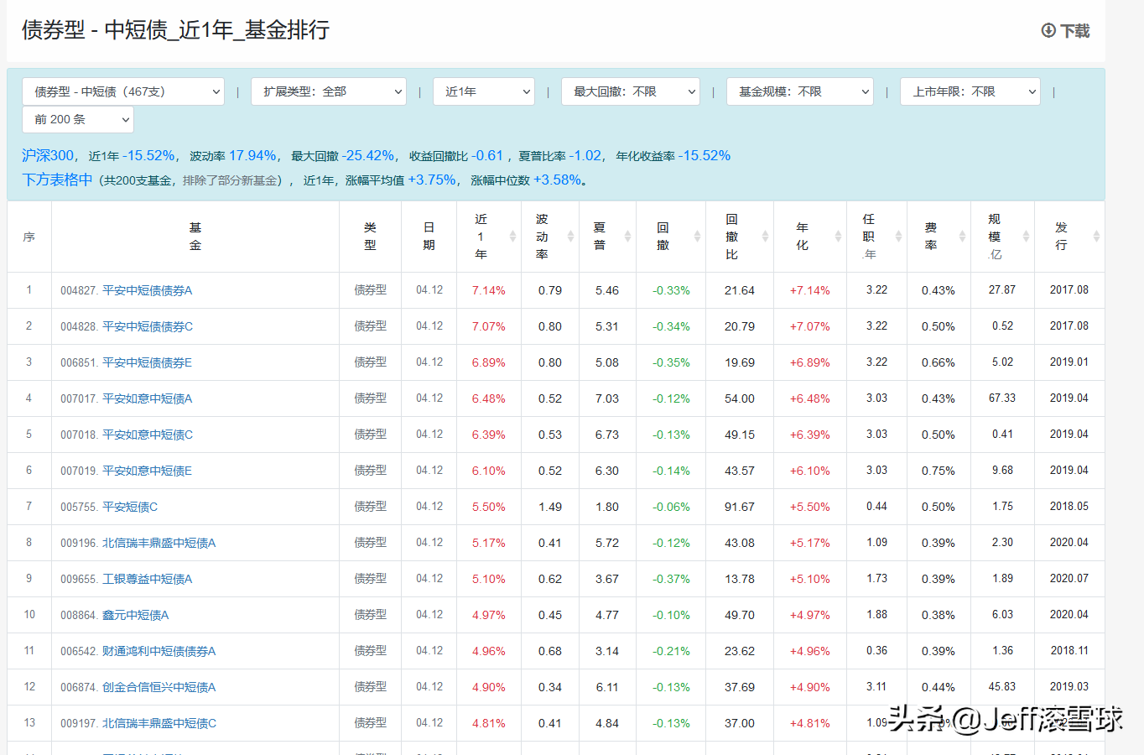Sort by the 回撤 column arrows
This screenshot has width=1144, height=755.
point(697,237)
